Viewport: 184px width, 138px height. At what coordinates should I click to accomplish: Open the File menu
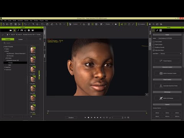[x=2, y=21]
